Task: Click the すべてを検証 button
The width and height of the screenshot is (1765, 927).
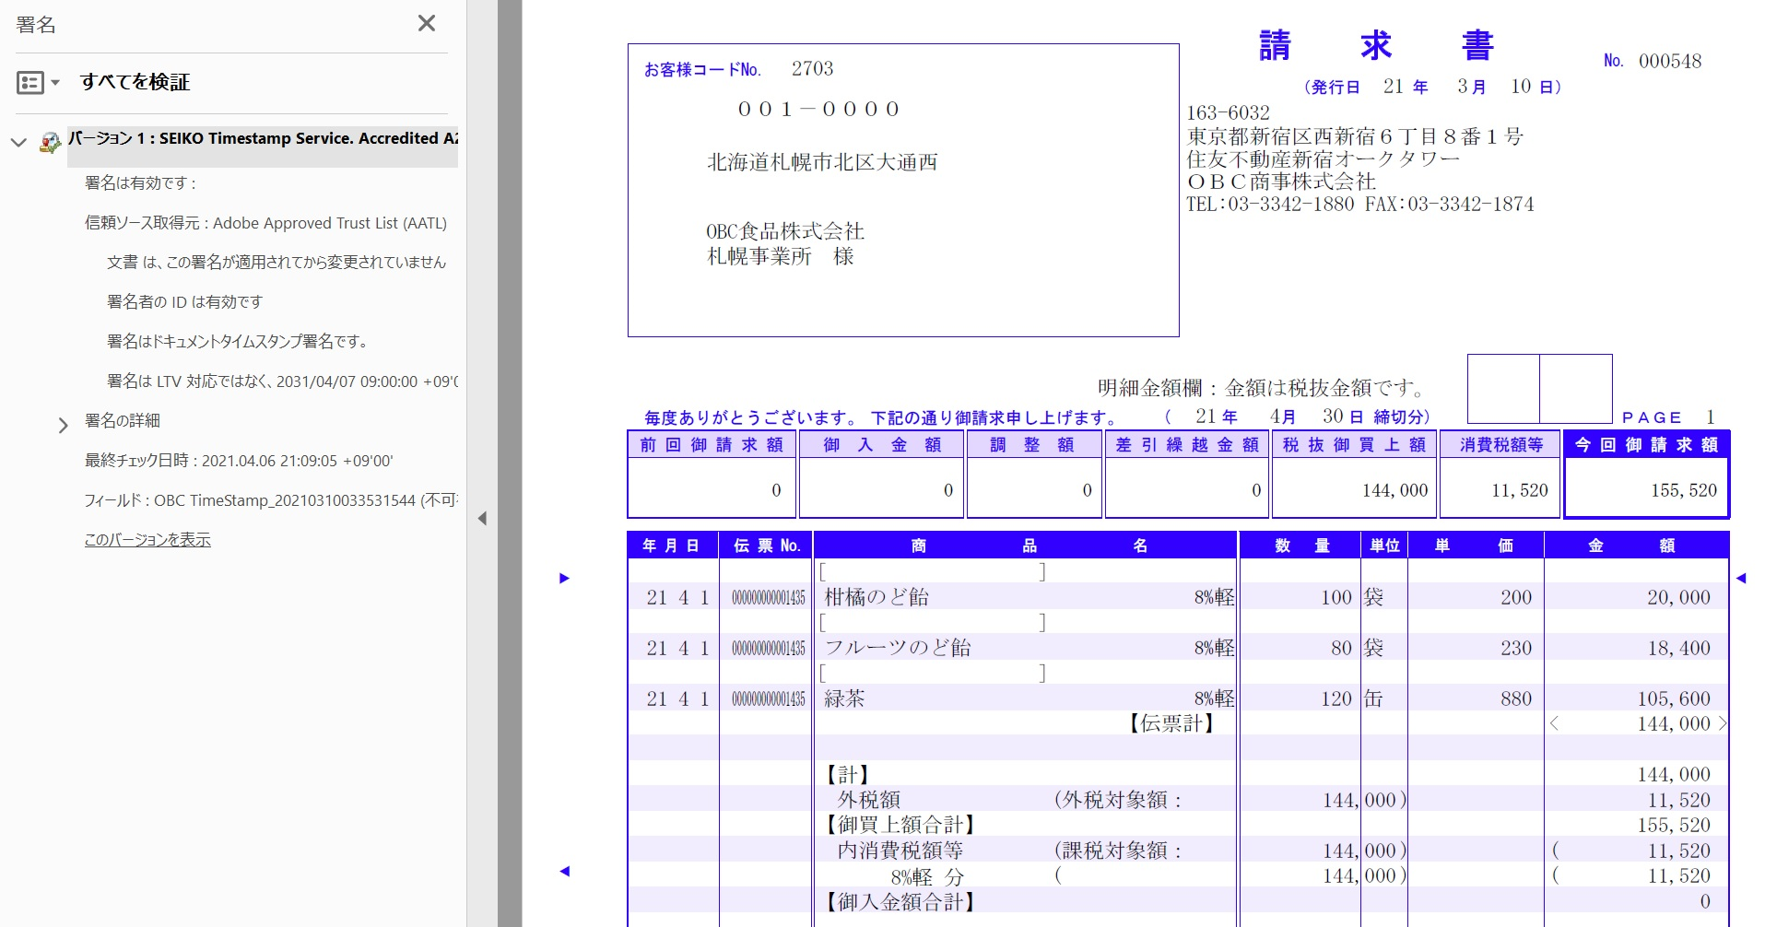Action: point(135,82)
